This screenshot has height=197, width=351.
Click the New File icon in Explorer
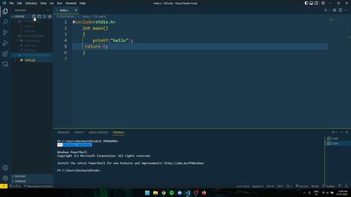34,16
